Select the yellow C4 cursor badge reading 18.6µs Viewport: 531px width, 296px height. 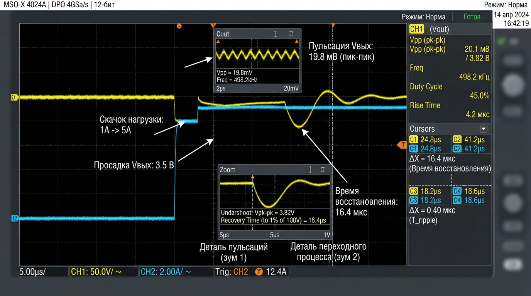457,191
